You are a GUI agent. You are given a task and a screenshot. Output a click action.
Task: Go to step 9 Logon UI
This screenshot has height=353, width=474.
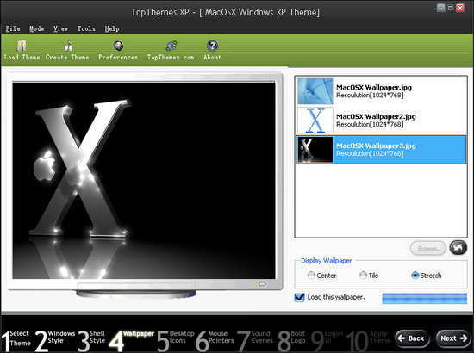(x=327, y=340)
